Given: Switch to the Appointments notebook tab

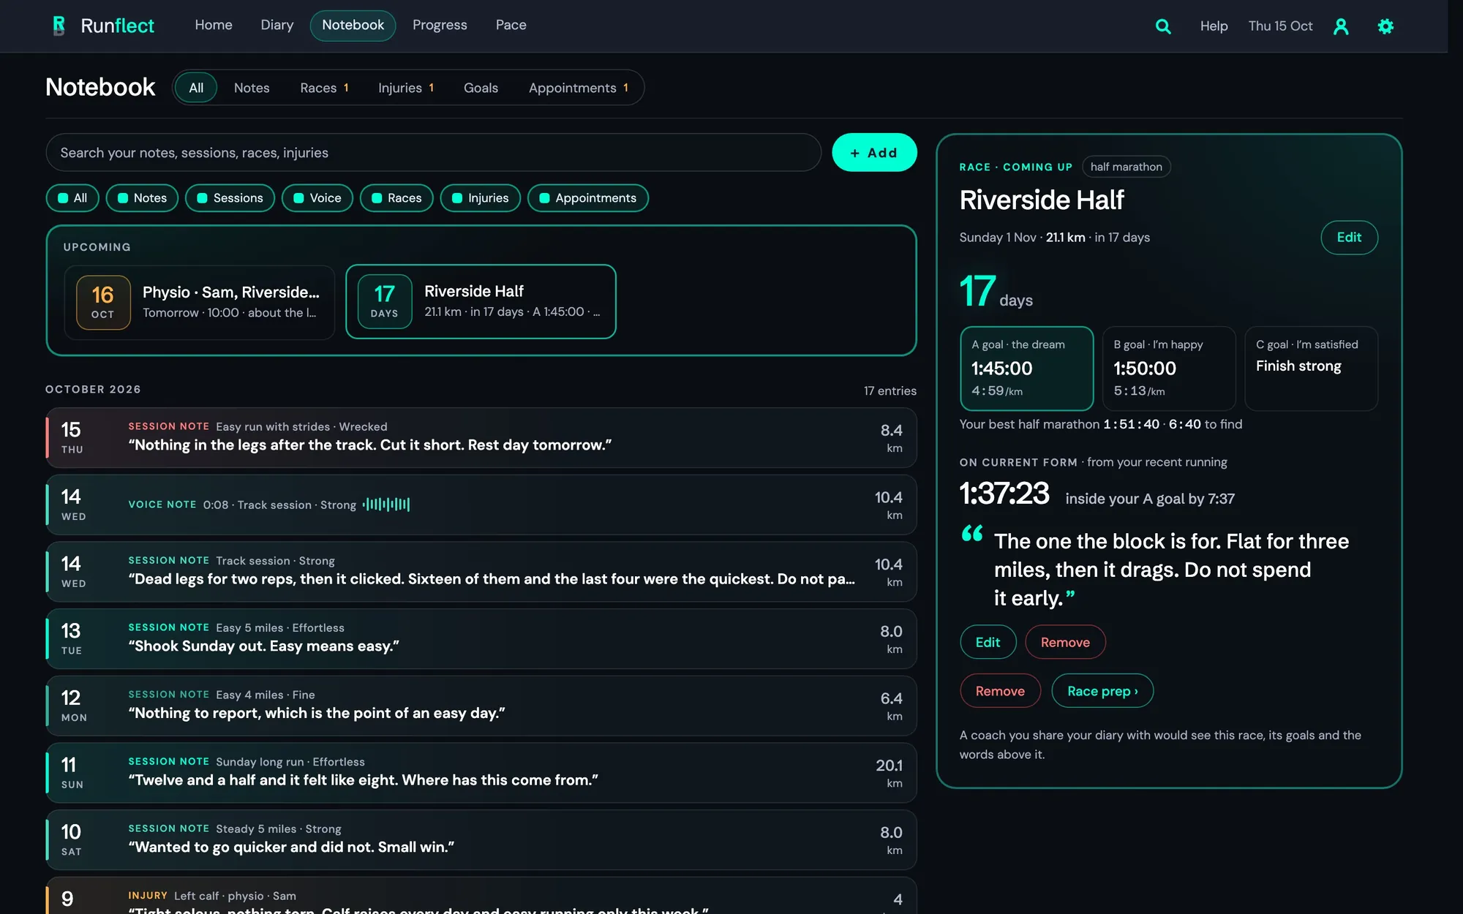Looking at the screenshot, I should click(x=579, y=88).
